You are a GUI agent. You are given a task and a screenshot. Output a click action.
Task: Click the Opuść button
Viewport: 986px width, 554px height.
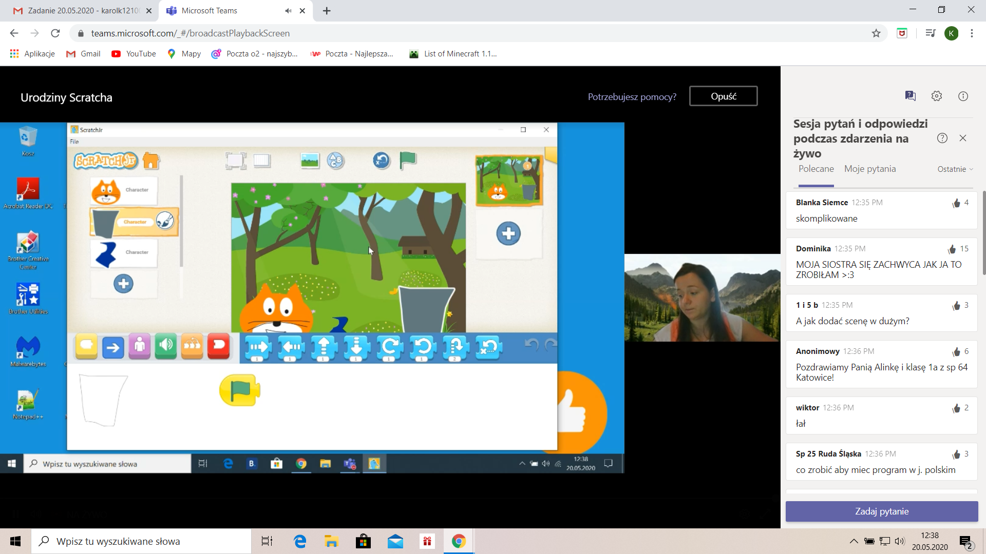point(723,96)
